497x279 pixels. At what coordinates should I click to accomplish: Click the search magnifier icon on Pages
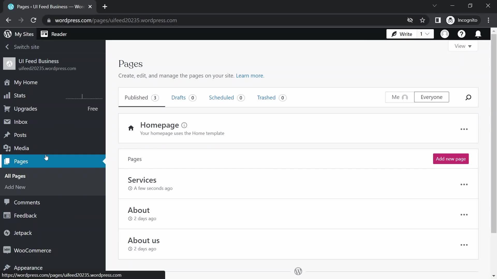(x=468, y=97)
